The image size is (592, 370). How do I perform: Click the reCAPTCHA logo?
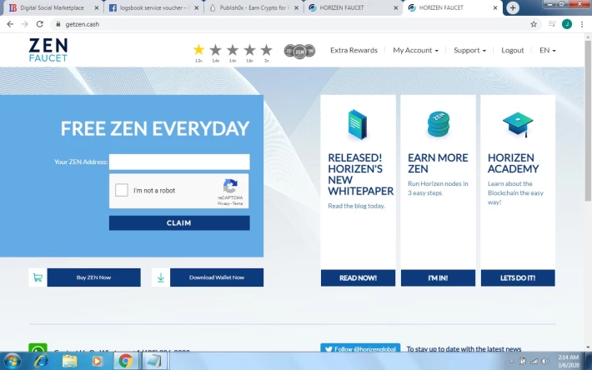click(230, 187)
